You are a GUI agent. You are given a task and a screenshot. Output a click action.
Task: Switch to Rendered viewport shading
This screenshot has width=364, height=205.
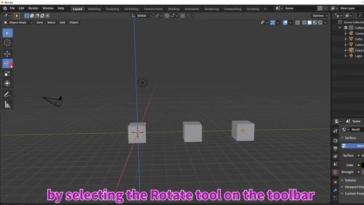point(320,23)
